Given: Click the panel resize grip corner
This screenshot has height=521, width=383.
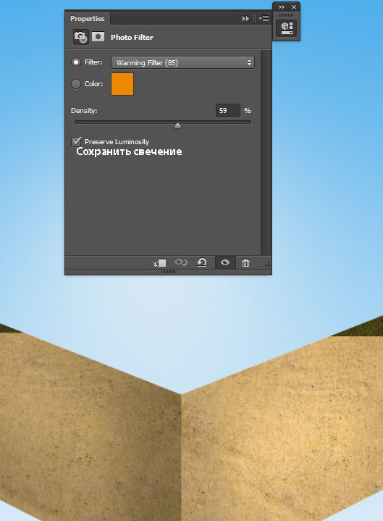Looking at the screenshot, I should click(x=267, y=264).
